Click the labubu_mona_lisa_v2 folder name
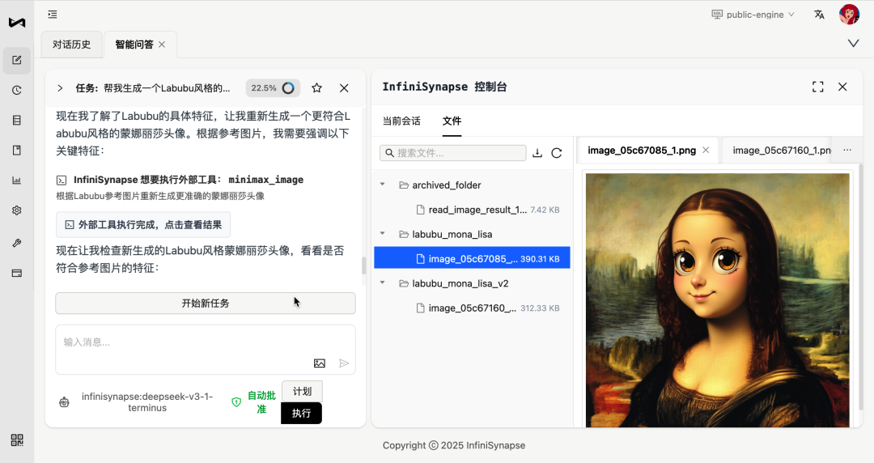 pos(460,283)
